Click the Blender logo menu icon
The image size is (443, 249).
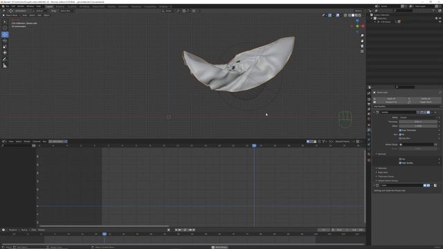[3, 6]
